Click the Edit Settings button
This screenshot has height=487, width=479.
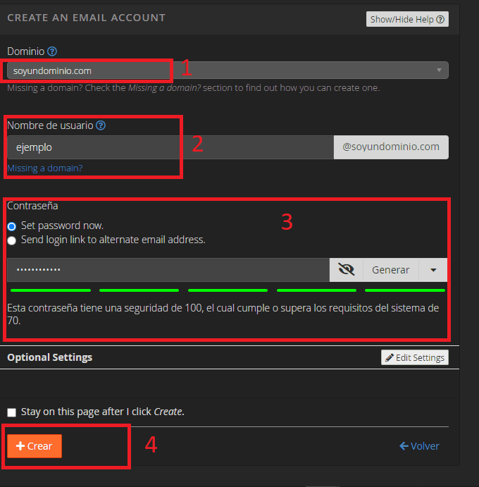[x=415, y=357]
